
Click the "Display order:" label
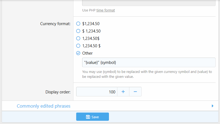pyautogui.click(x=58, y=92)
